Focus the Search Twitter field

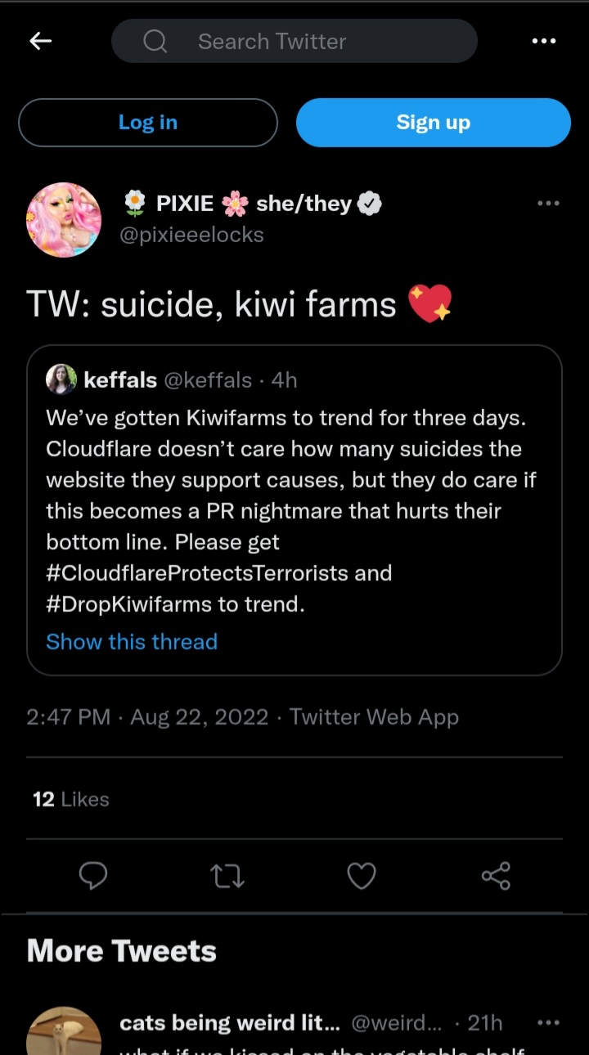point(294,41)
